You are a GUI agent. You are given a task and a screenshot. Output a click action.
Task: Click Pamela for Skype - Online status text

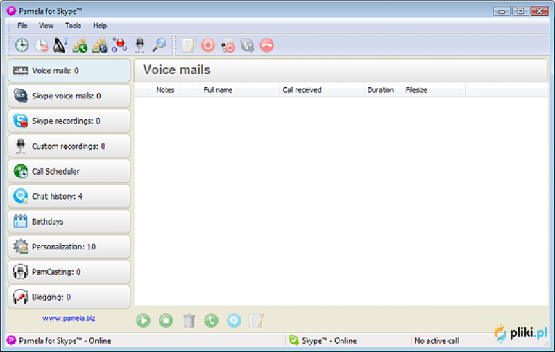click(x=65, y=341)
